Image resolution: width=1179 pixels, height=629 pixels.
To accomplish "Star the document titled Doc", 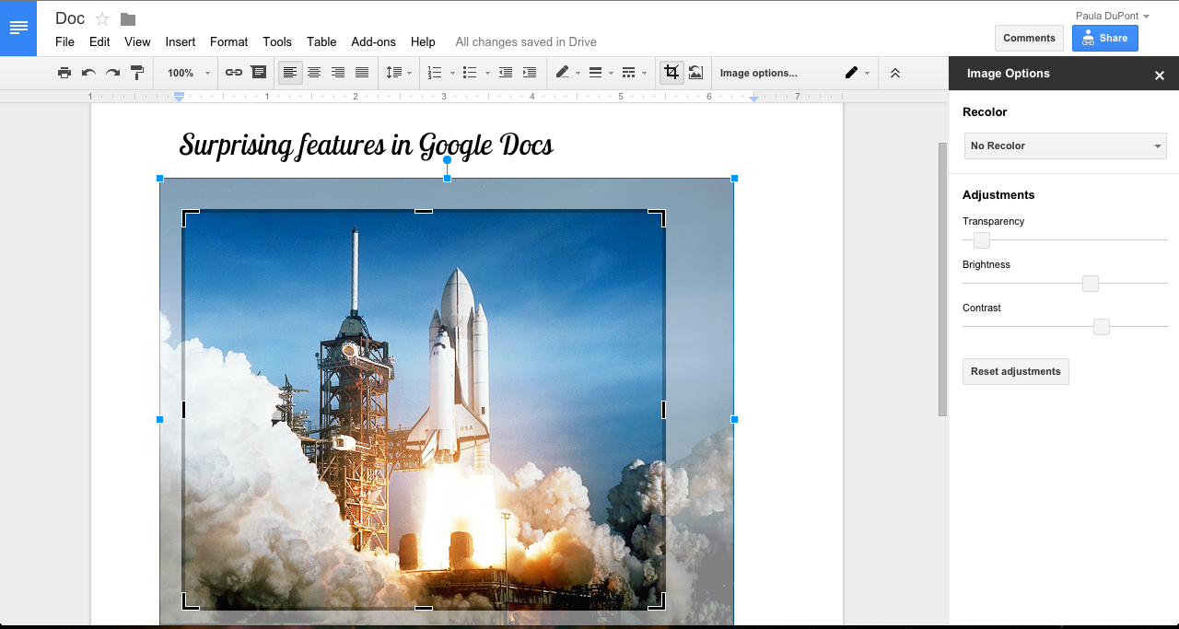I will [102, 19].
